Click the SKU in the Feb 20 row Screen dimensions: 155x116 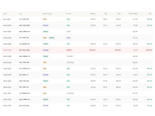pyautogui.click(x=24, y=75)
